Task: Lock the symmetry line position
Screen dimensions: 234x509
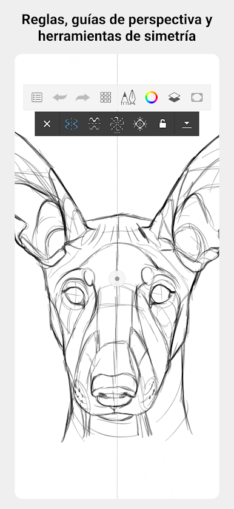Action: (162, 123)
